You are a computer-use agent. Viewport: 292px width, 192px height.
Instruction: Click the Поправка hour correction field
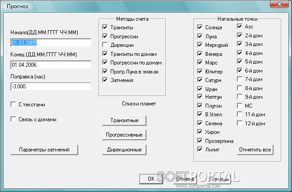click(x=51, y=86)
